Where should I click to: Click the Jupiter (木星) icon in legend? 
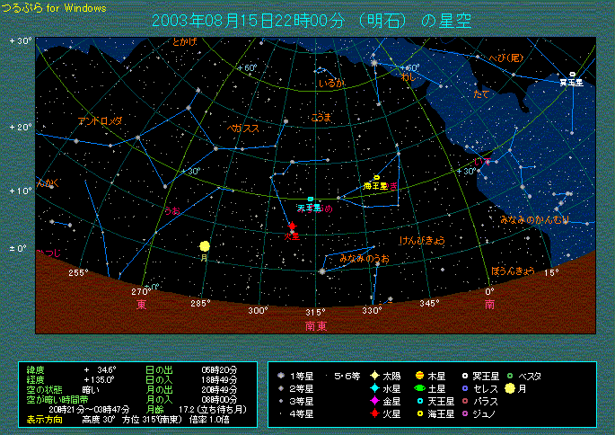tap(419, 376)
